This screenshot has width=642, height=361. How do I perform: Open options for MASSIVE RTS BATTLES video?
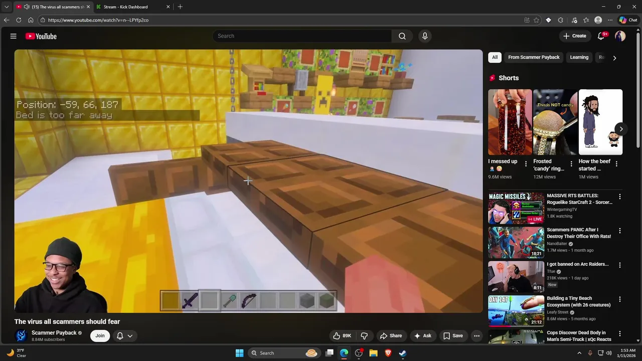(620, 197)
